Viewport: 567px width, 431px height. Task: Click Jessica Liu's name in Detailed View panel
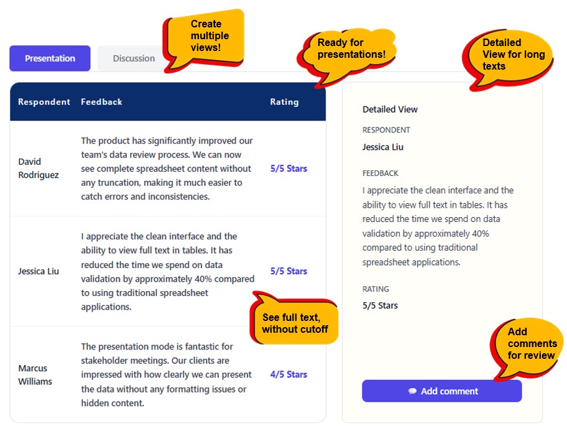coord(383,147)
